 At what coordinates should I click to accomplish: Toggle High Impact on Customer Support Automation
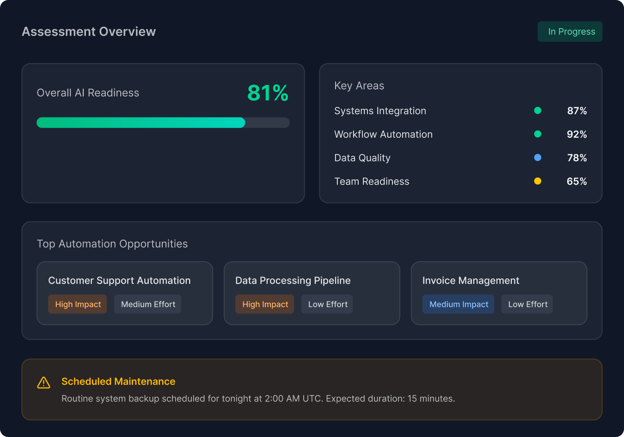[77, 304]
